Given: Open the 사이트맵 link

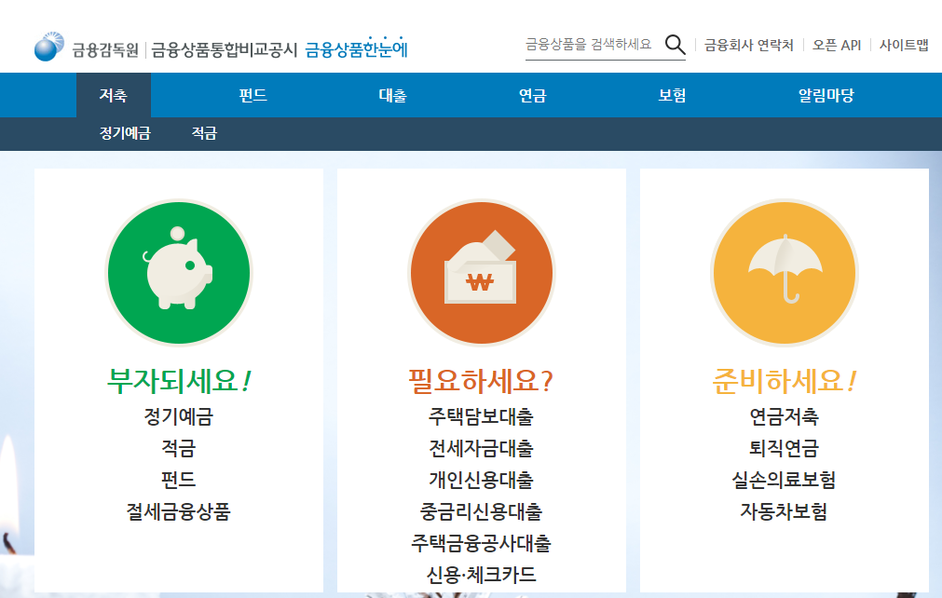Looking at the screenshot, I should pos(904,45).
